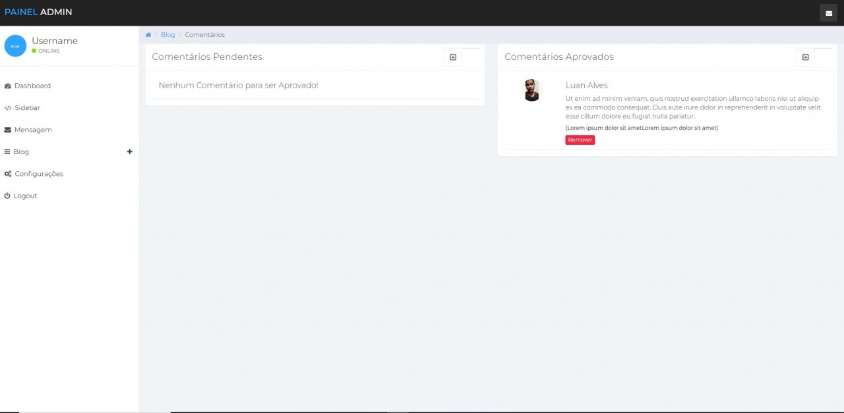Click the power icon next to Logout

tap(7, 196)
